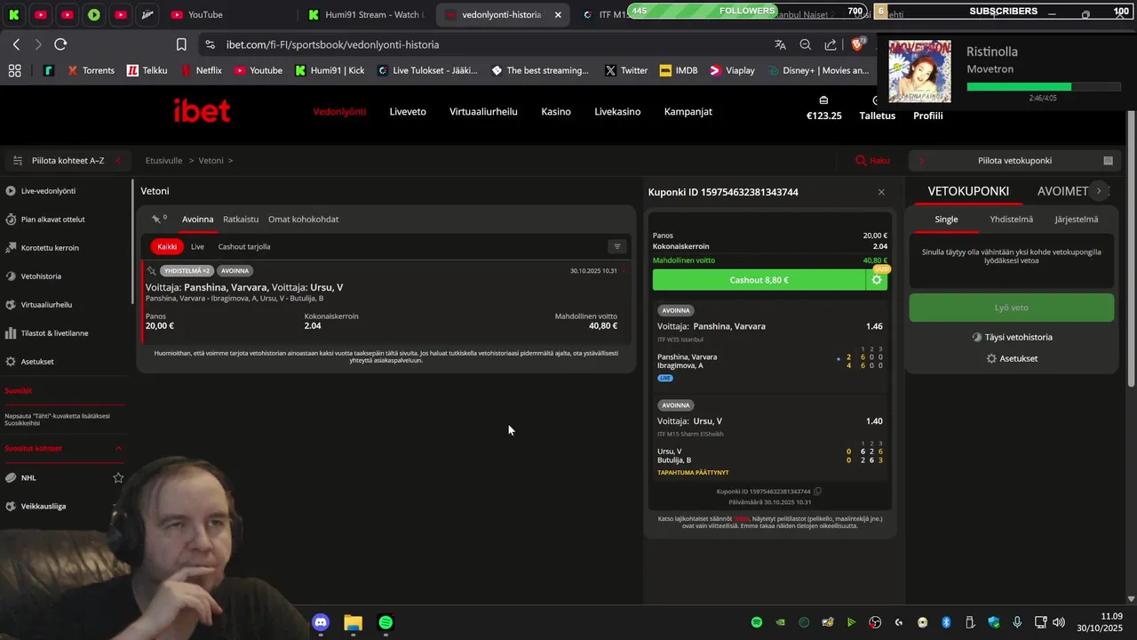Open Live-vedonlyönti in the left sidebar
The width and height of the screenshot is (1137, 640).
click(x=46, y=191)
